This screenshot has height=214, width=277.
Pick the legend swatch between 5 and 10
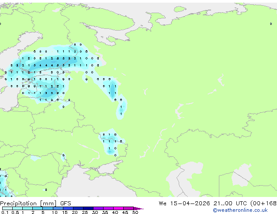pyautogui.click(x=48, y=208)
